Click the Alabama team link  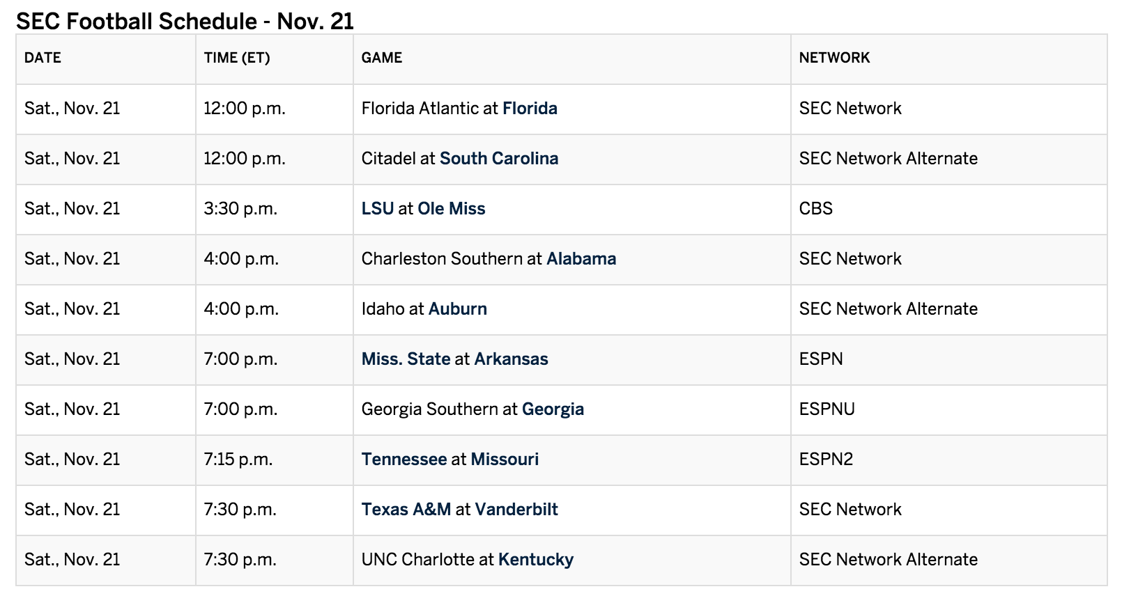pyautogui.click(x=581, y=259)
